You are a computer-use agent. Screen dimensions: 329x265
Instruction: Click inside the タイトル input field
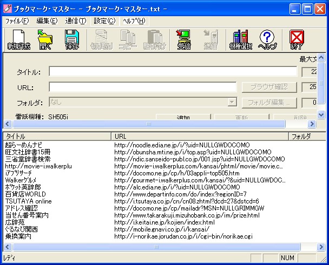pos(173,72)
